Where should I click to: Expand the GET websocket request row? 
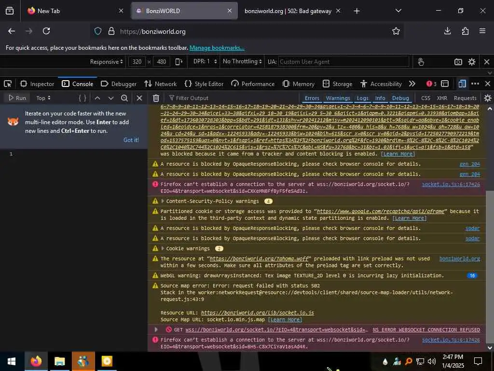(156, 329)
